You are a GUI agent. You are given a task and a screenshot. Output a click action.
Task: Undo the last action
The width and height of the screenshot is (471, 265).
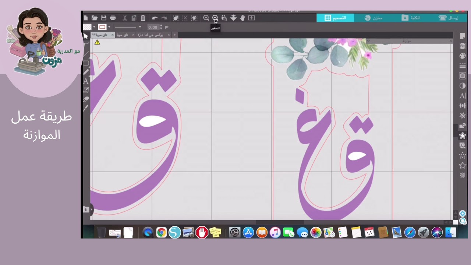click(x=155, y=18)
